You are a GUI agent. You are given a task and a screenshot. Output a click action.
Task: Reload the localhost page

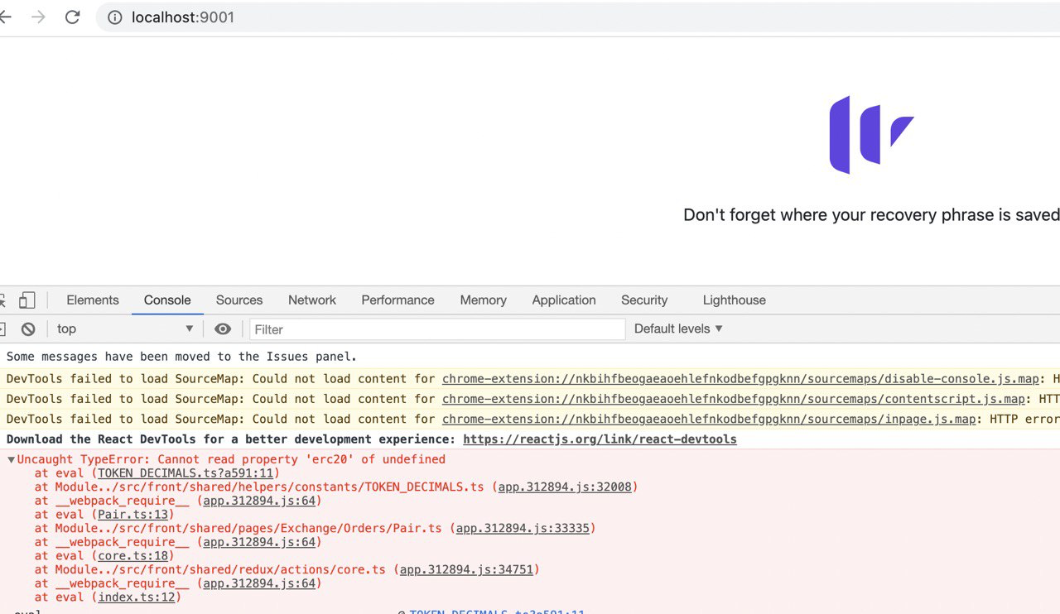73,17
